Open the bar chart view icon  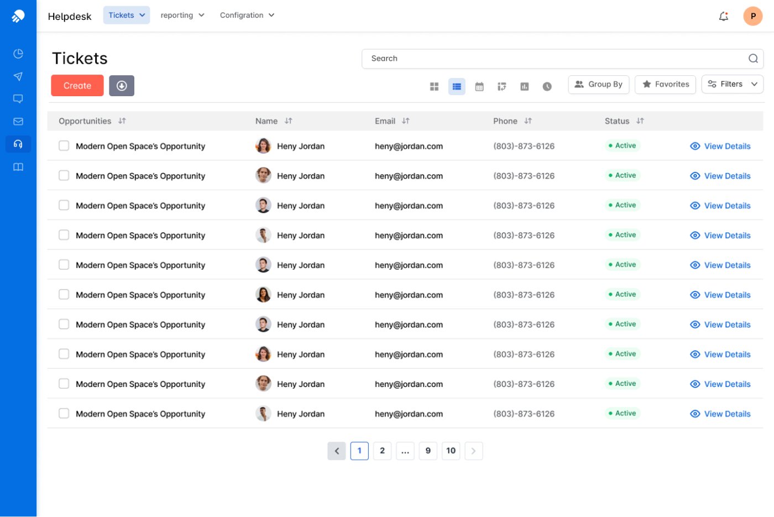[524, 86]
